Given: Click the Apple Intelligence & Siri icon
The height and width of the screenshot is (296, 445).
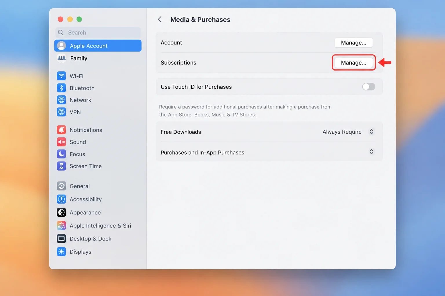Looking at the screenshot, I should 61,225.
